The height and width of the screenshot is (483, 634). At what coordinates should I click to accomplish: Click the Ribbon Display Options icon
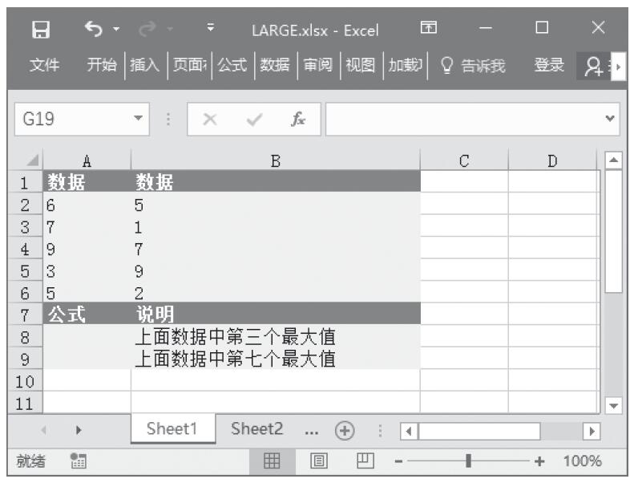tap(430, 30)
